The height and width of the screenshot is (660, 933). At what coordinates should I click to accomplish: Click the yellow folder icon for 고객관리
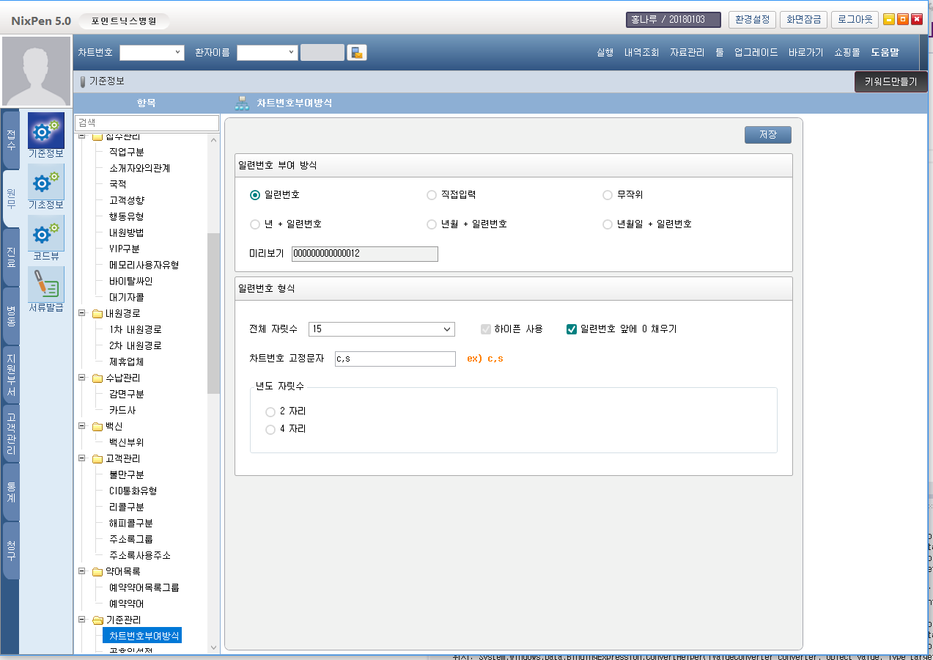(97, 459)
